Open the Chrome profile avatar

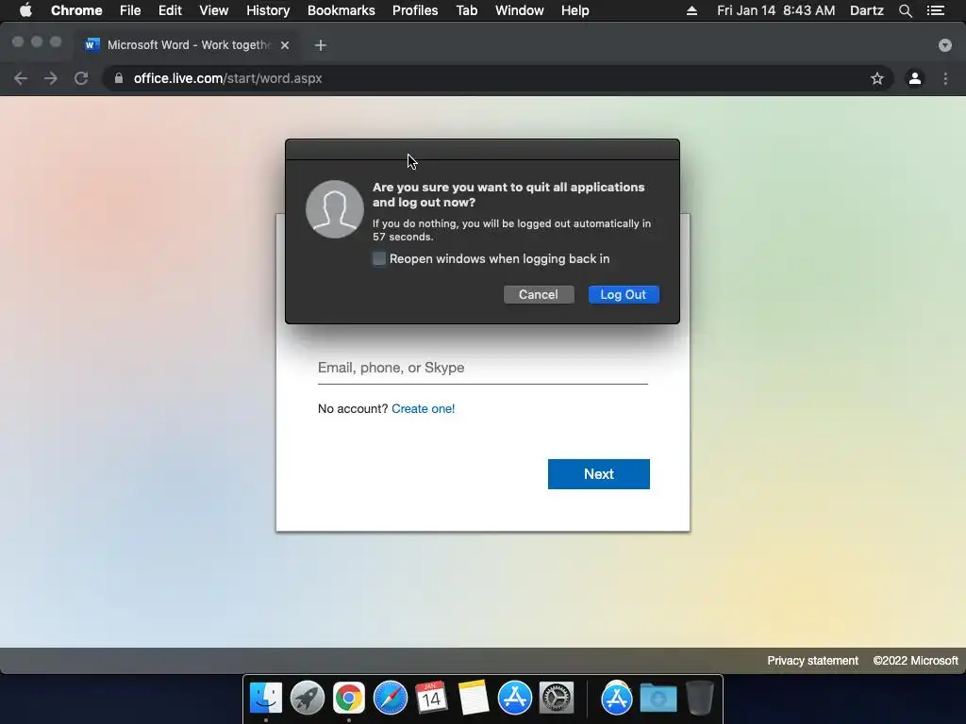[915, 78]
